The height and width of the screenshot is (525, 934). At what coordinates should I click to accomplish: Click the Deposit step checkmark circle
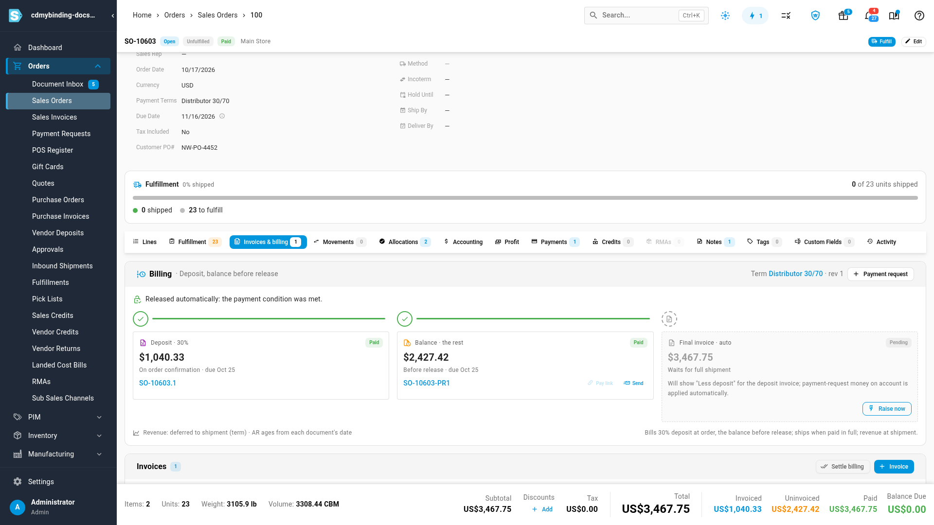point(141,319)
